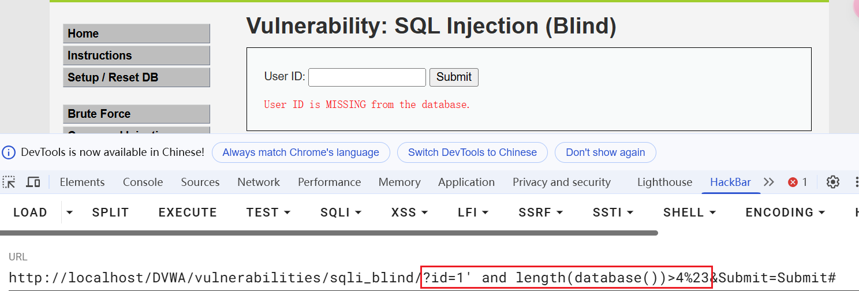Switch to the Network tab
The image size is (859, 291).
tap(259, 182)
